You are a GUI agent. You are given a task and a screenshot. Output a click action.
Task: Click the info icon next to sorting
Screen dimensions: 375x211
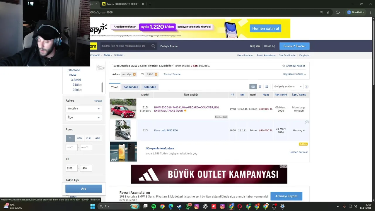(x=306, y=87)
